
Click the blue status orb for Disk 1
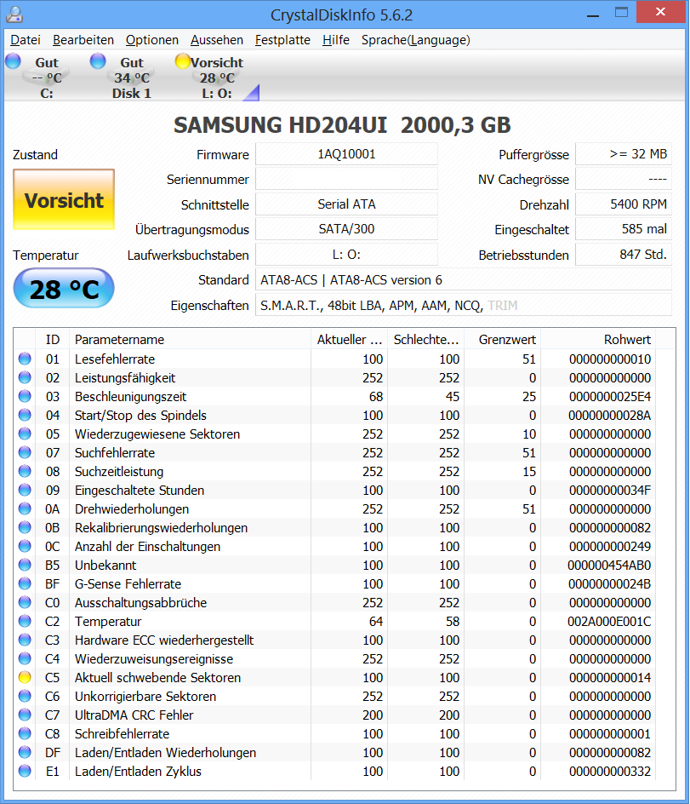click(97, 61)
